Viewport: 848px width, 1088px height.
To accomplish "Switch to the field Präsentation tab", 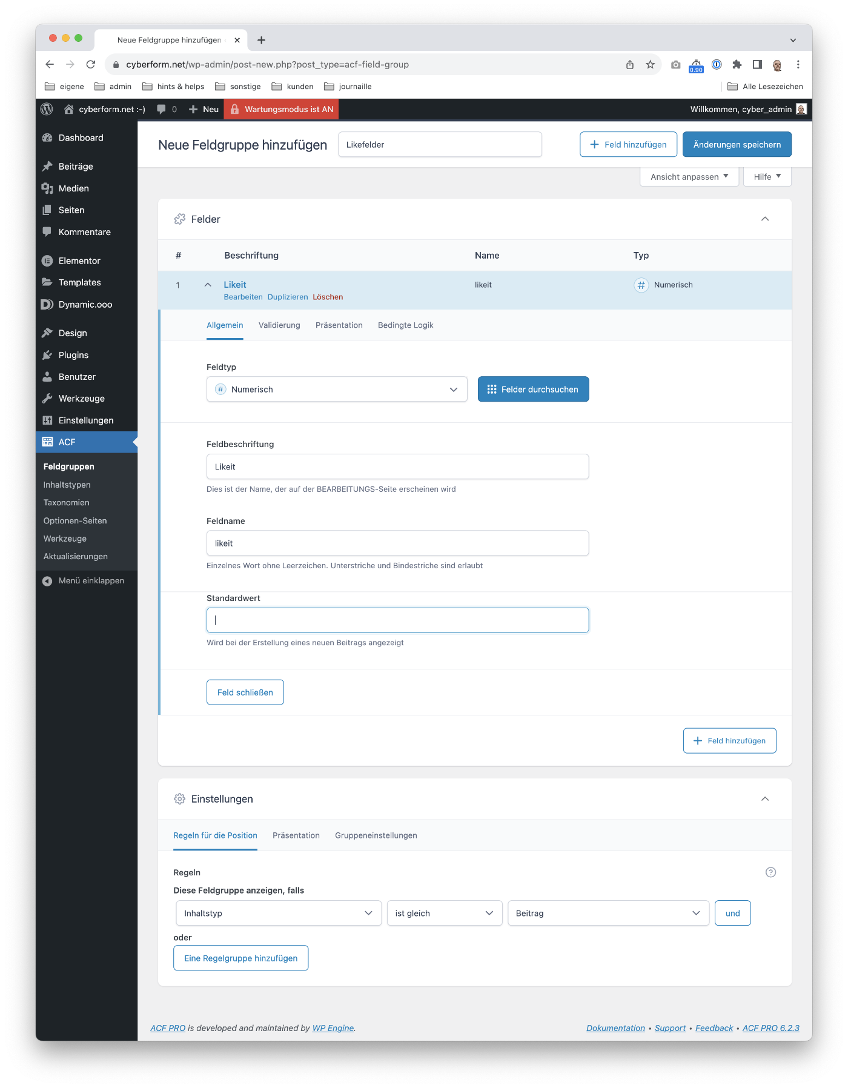I will [x=339, y=325].
